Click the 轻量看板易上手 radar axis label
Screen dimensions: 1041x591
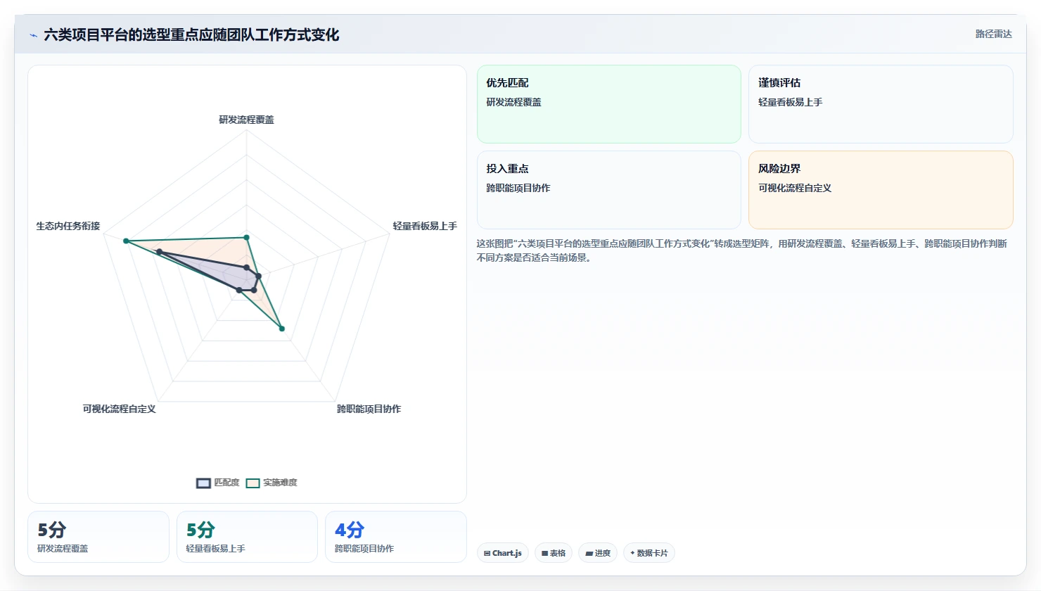pyautogui.click(x=425, y=226)
